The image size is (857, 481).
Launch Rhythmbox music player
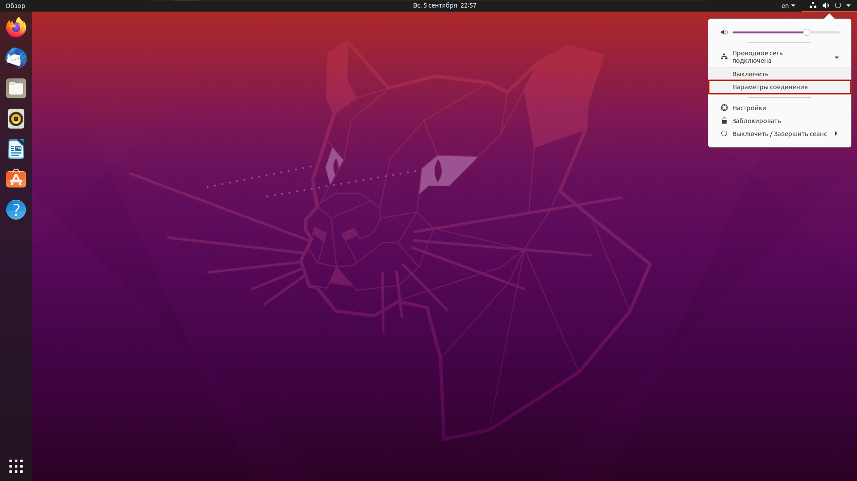[x=16, y=119]
